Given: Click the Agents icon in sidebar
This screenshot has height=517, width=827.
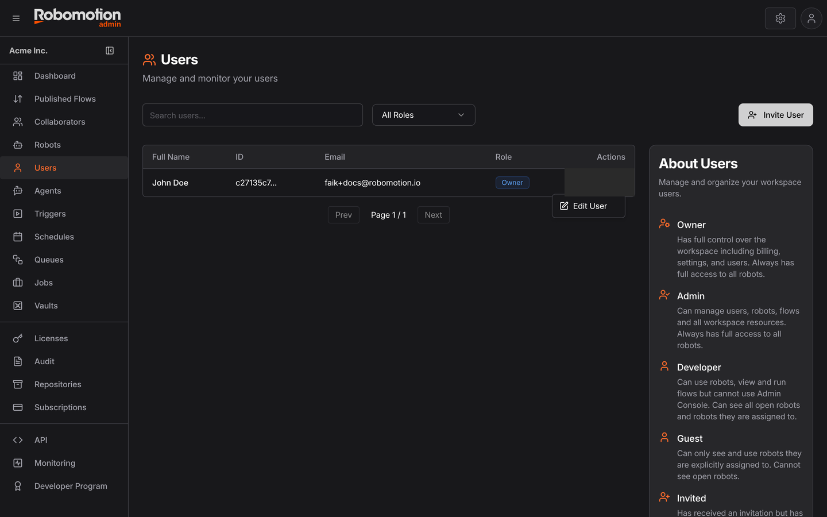Looking at the screenshot, I should (18, 191).
